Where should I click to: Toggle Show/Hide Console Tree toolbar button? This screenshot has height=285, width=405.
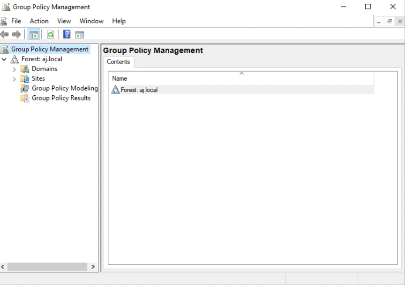pyautogui.click(x=34, y=35)
